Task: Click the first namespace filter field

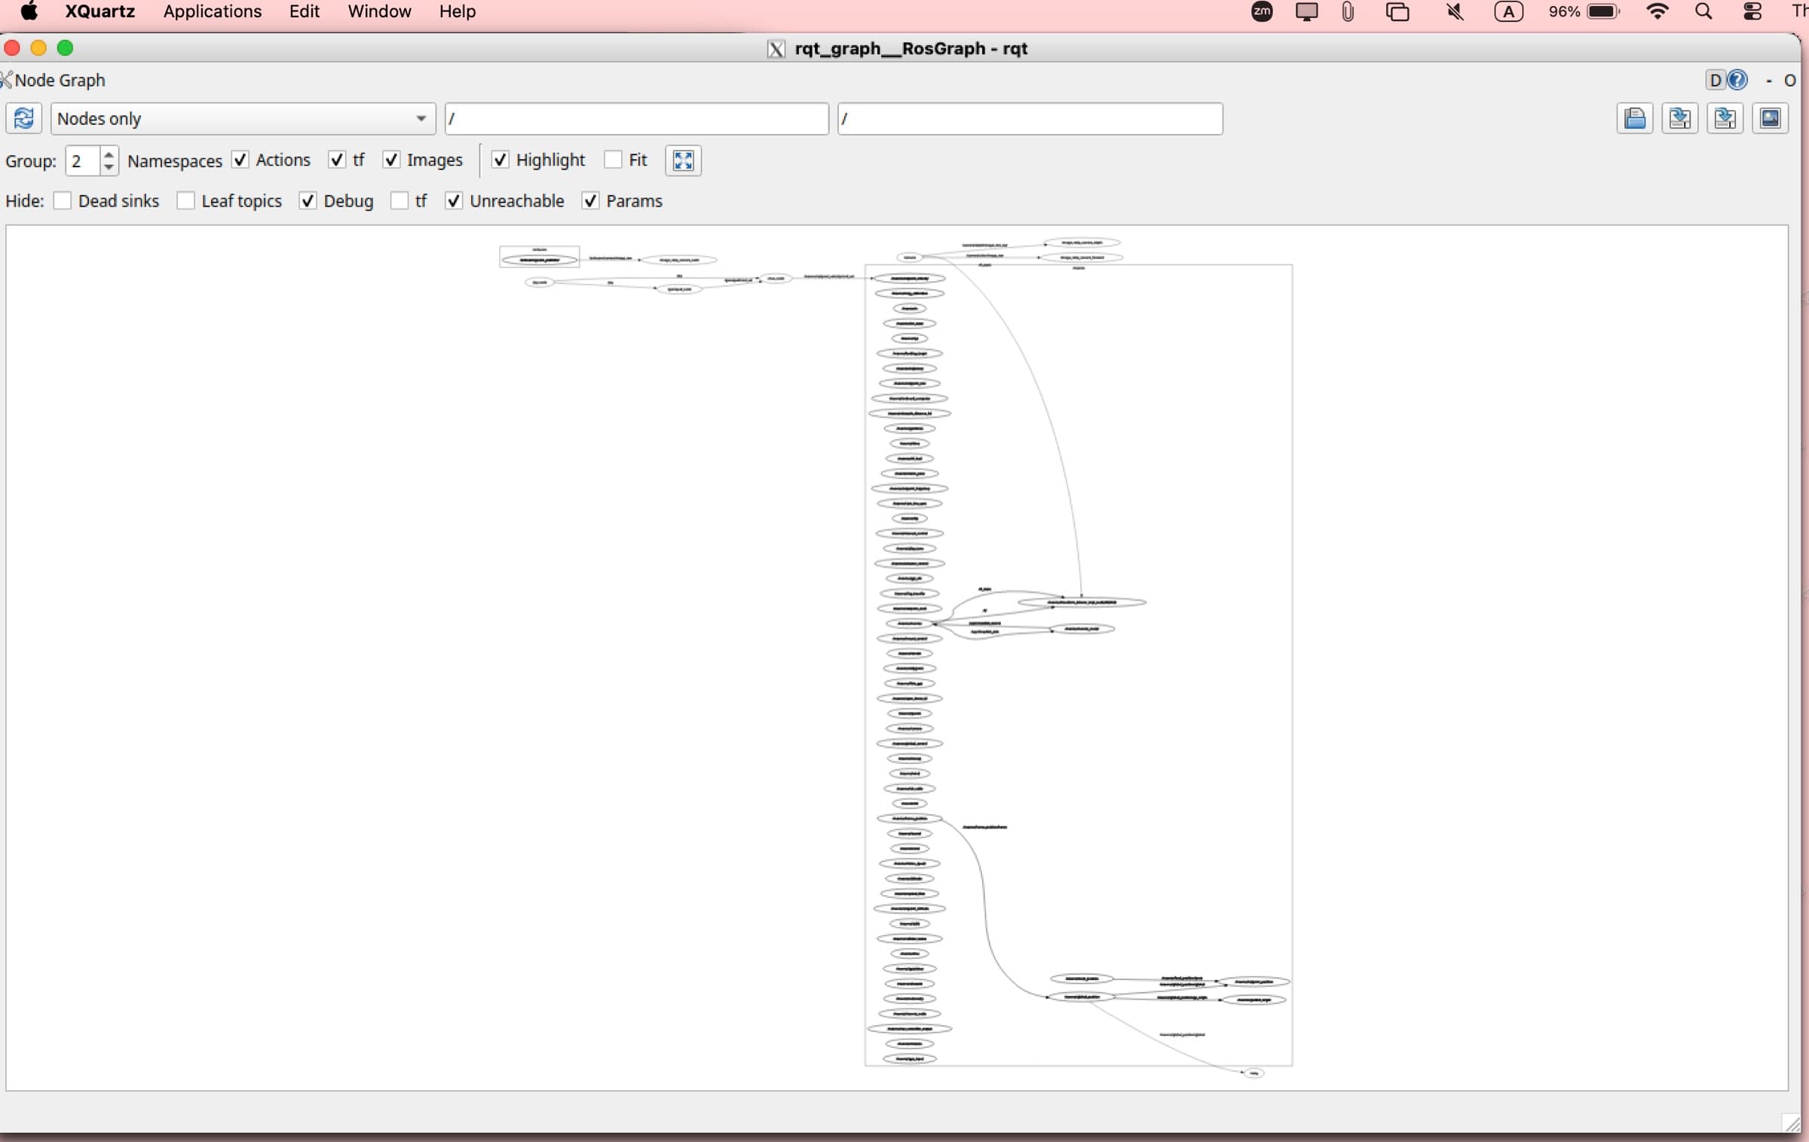Action: (x=637, y=118)
